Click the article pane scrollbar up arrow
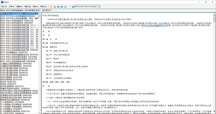 (214, 15)
